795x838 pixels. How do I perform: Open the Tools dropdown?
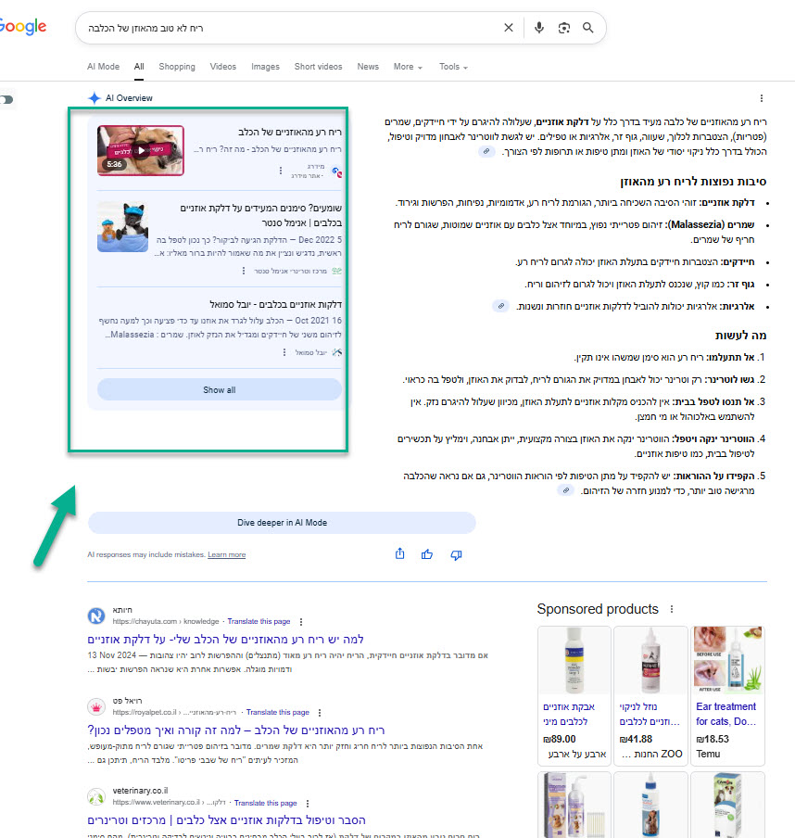tap(452, 67)
